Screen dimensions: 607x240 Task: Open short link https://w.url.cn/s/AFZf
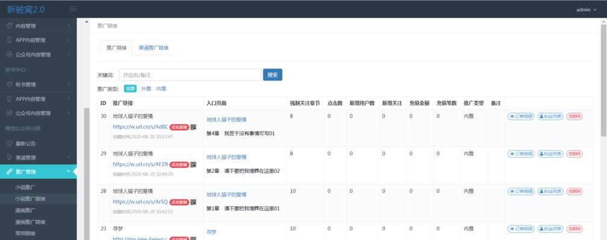[x=140, y=164]
